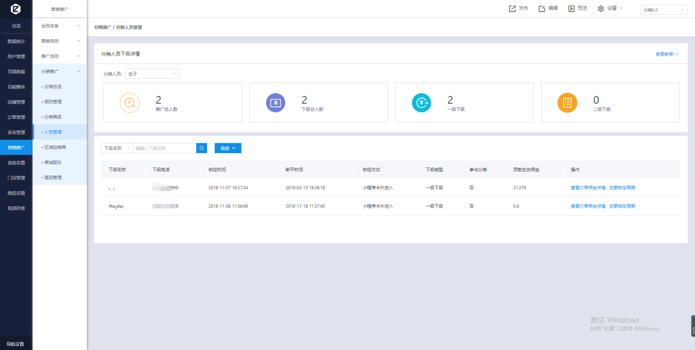Click the teal 一级下级 circle icon

coord(422,102)
